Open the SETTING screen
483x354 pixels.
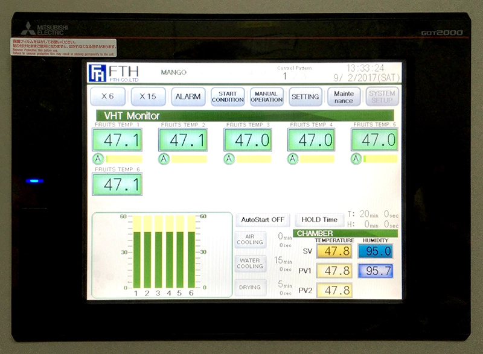pos(305,96)
